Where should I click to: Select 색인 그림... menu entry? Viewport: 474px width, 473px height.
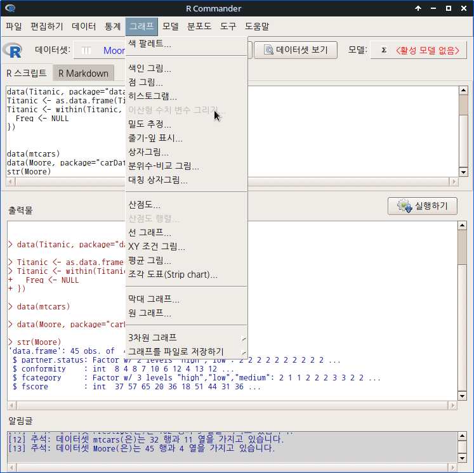coord(187,68)
